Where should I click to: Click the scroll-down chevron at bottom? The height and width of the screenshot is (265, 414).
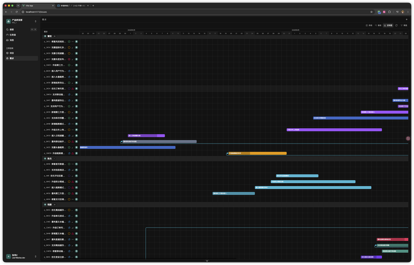(207, 261)
